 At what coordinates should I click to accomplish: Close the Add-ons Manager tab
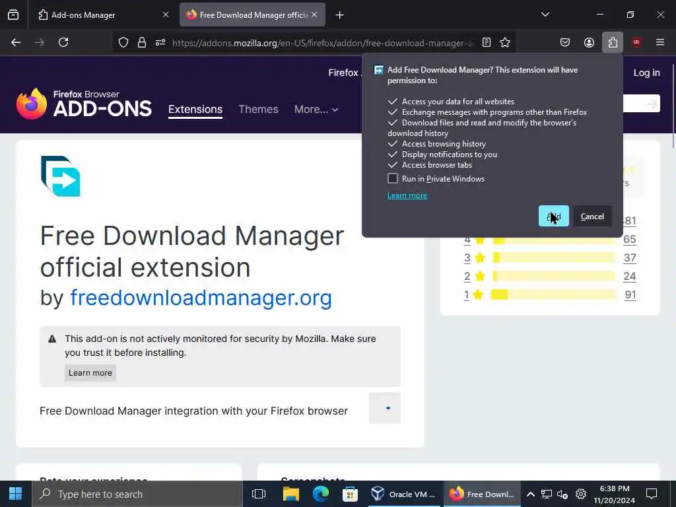166,15
